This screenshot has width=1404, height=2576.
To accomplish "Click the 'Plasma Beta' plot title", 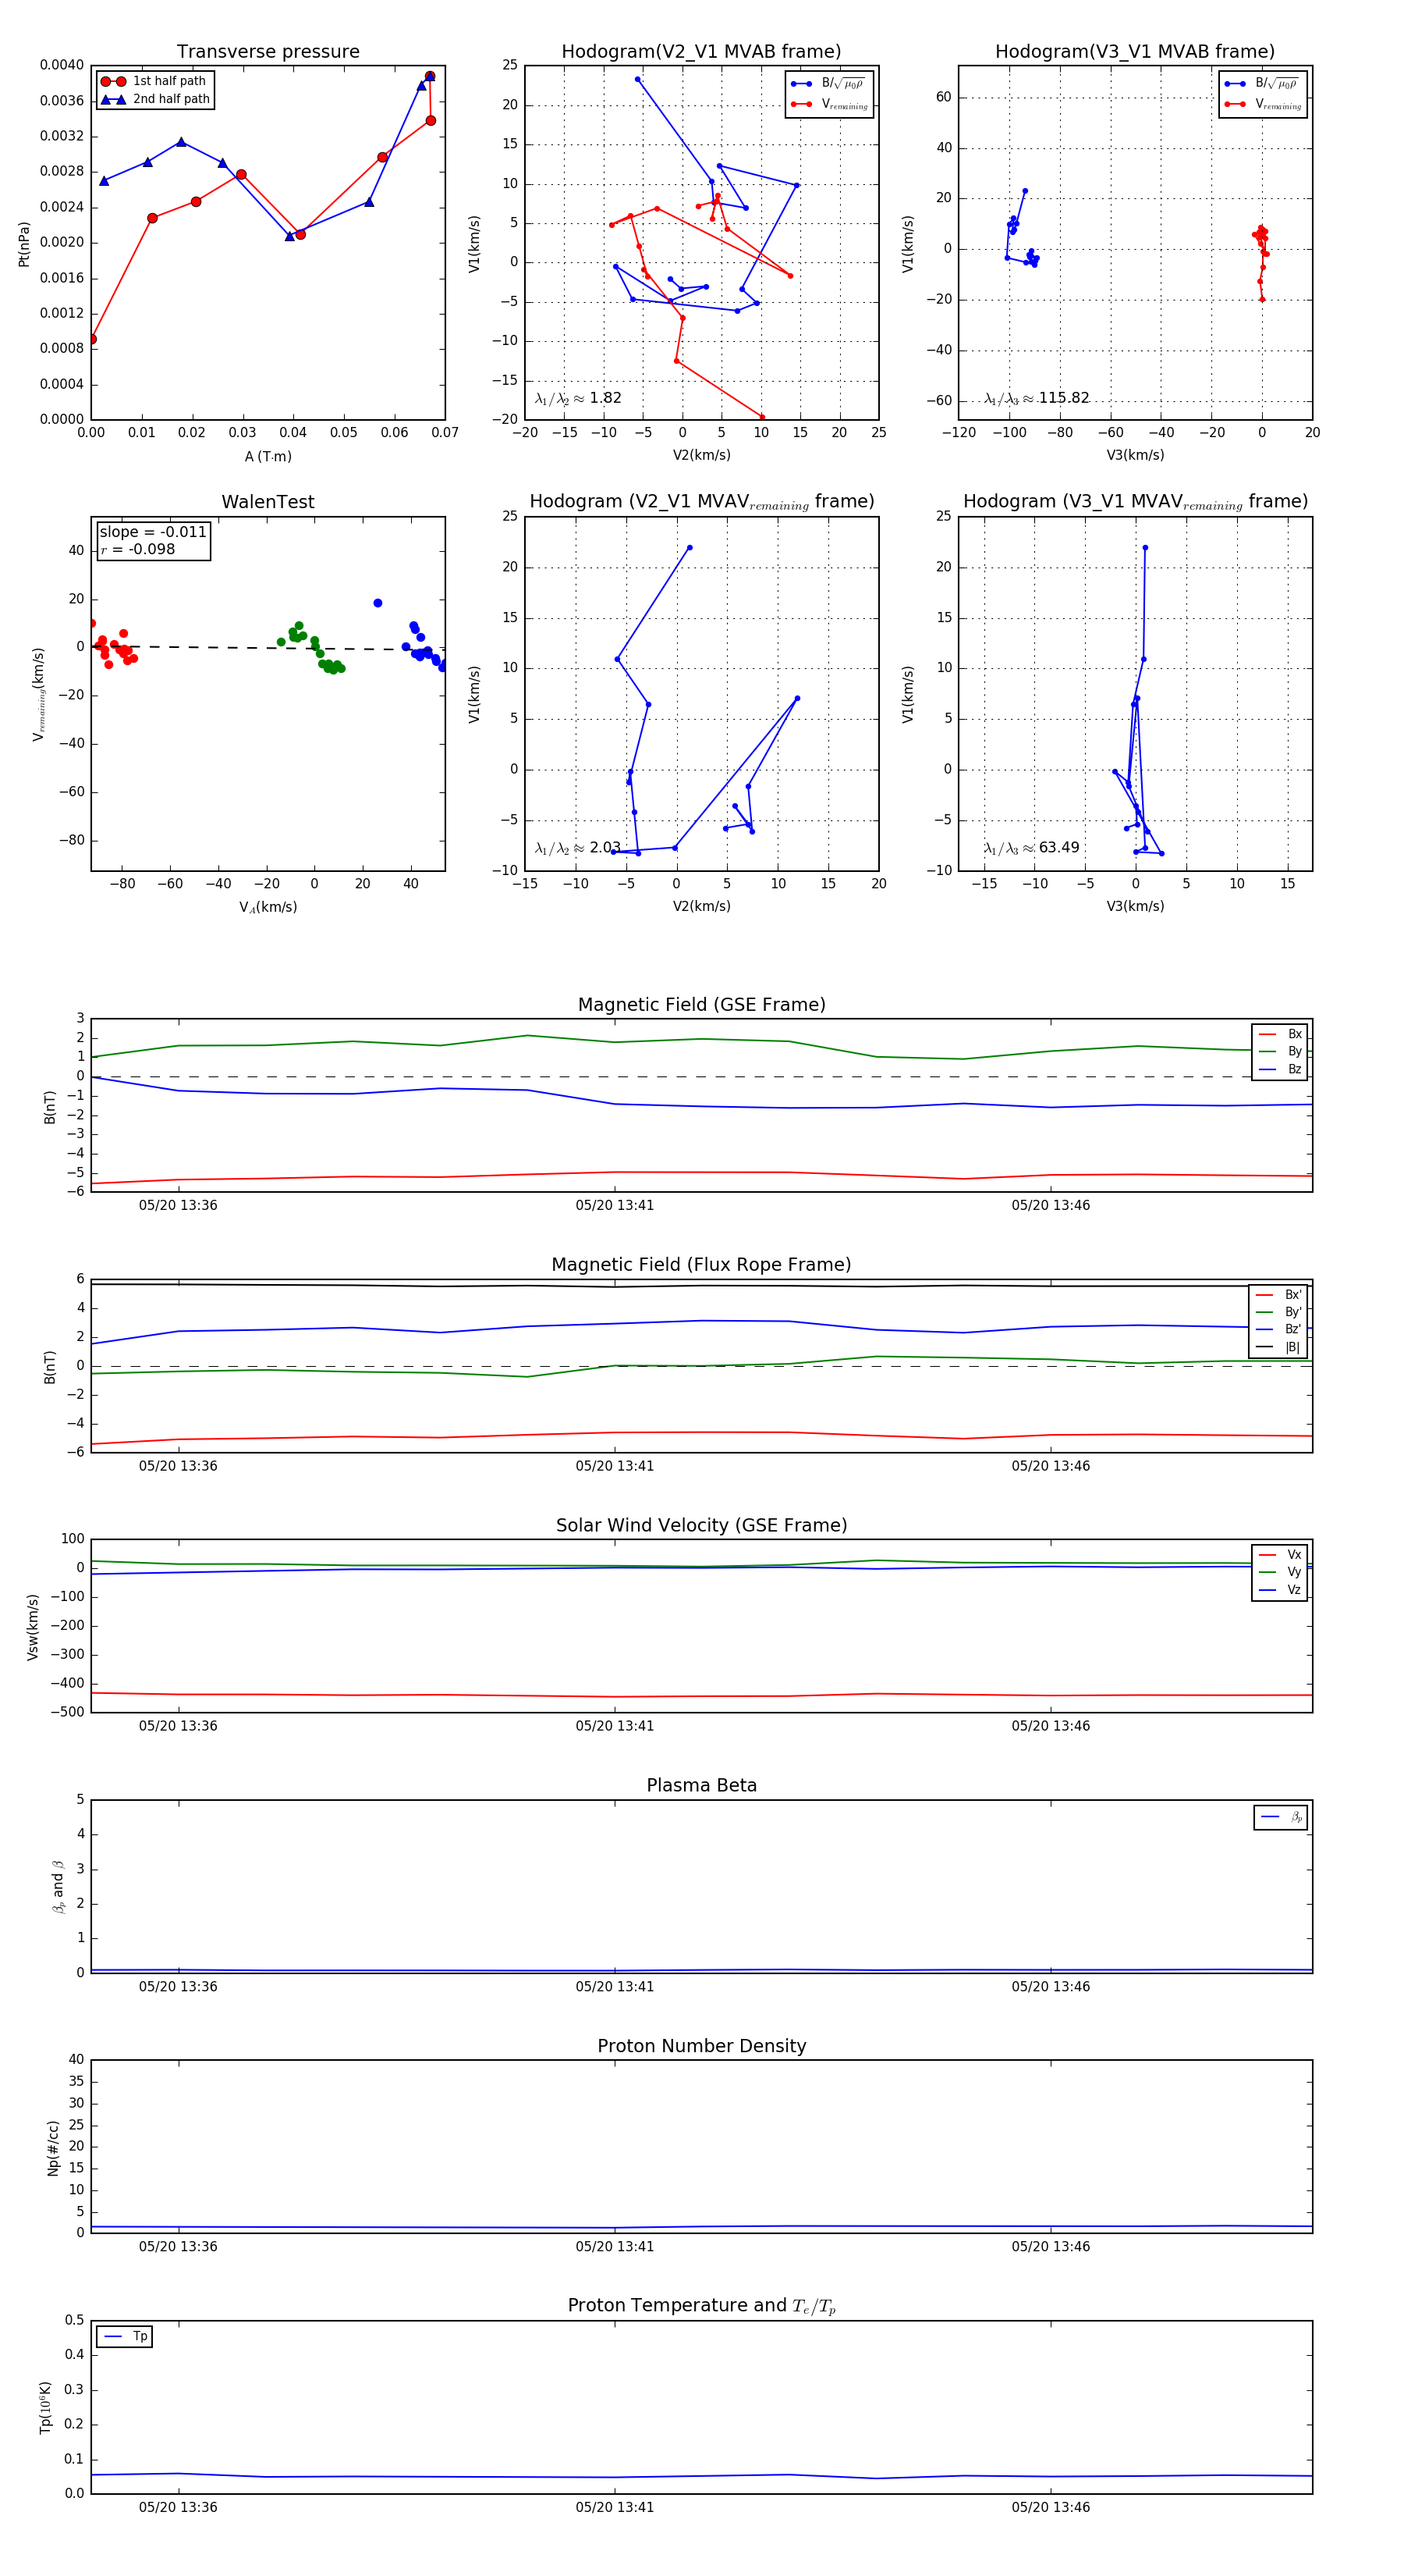I will [701, 1785].
